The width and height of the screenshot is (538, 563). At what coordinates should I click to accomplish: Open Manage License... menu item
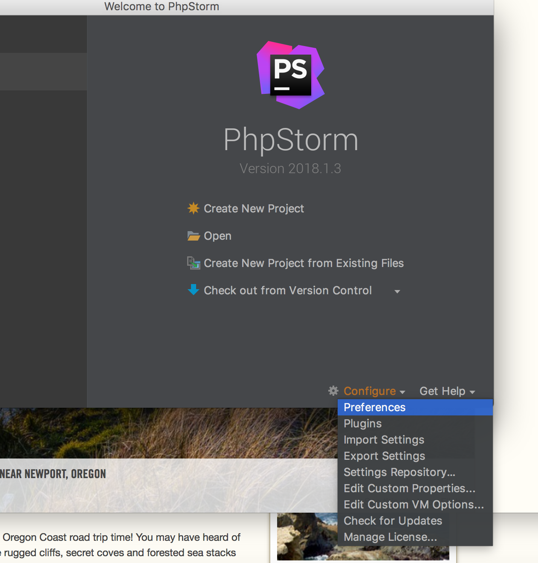[415, 537]
